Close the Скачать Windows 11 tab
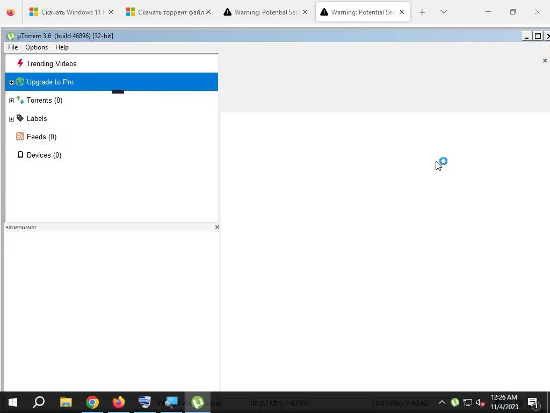The width and height of the screenshot is (550, 413). click(111, 12)
